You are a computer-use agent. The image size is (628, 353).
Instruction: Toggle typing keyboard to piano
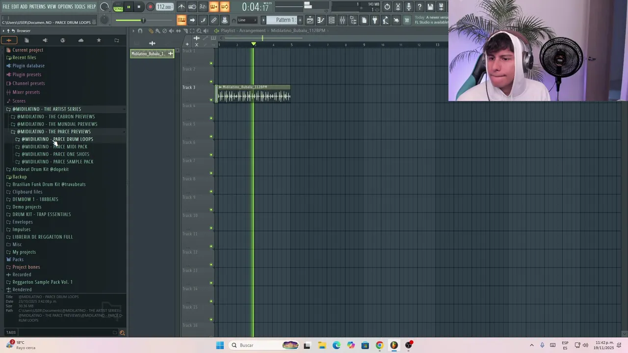point(182,20)
